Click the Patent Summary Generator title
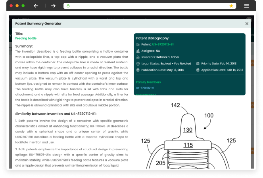Viewport: 263px width, 178px height. pyautogui.click(x=38, y=24)
